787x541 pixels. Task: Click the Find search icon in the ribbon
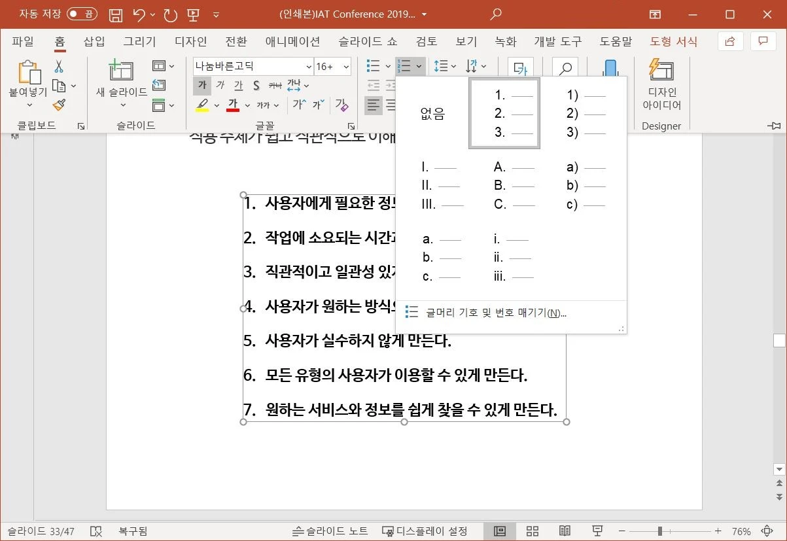[565, 68]
